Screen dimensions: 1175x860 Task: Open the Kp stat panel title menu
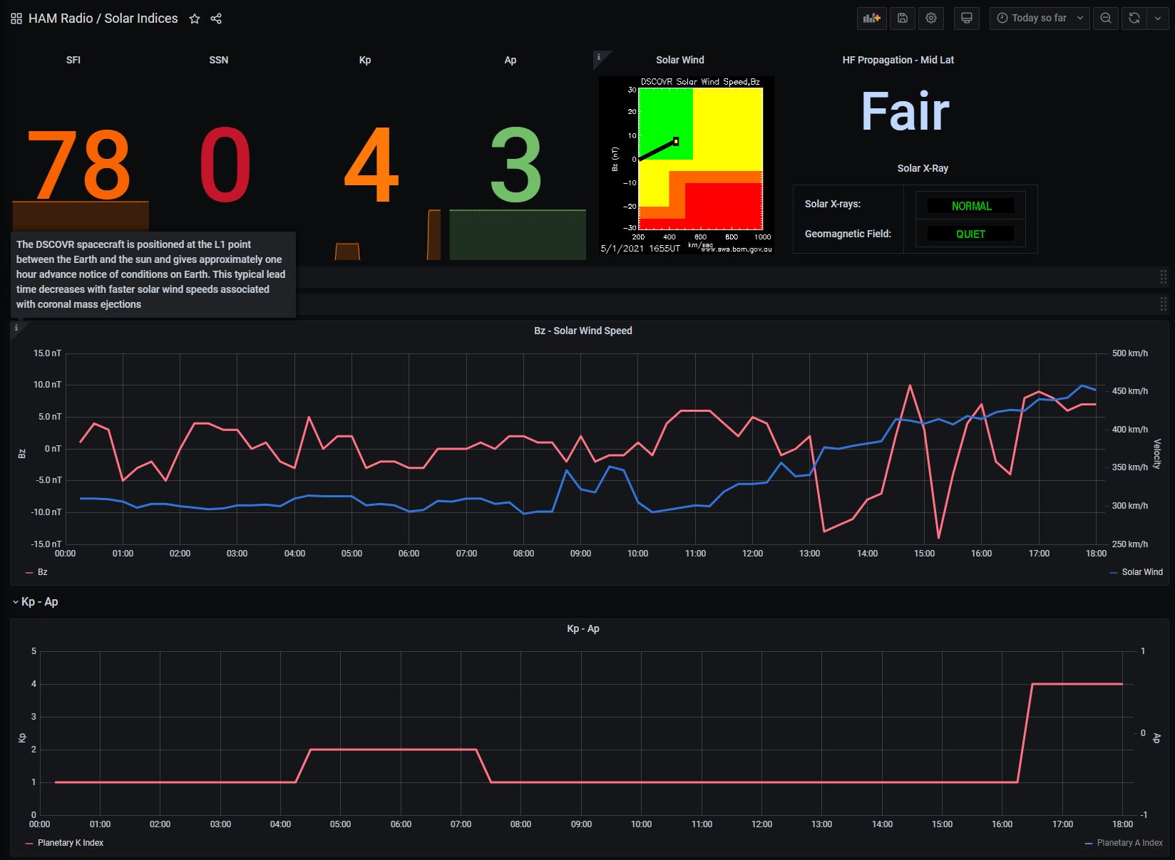[x=365, y=60]
